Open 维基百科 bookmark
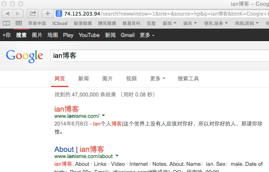This screenshot has width=269, height=172. (x=131, y=23)
